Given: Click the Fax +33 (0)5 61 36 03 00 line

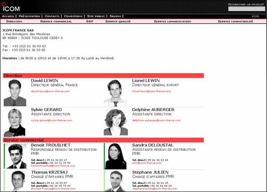Looking at the screenshot, I should (x=24, y=50).
